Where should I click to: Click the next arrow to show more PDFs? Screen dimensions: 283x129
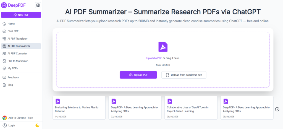coord(277,109)
